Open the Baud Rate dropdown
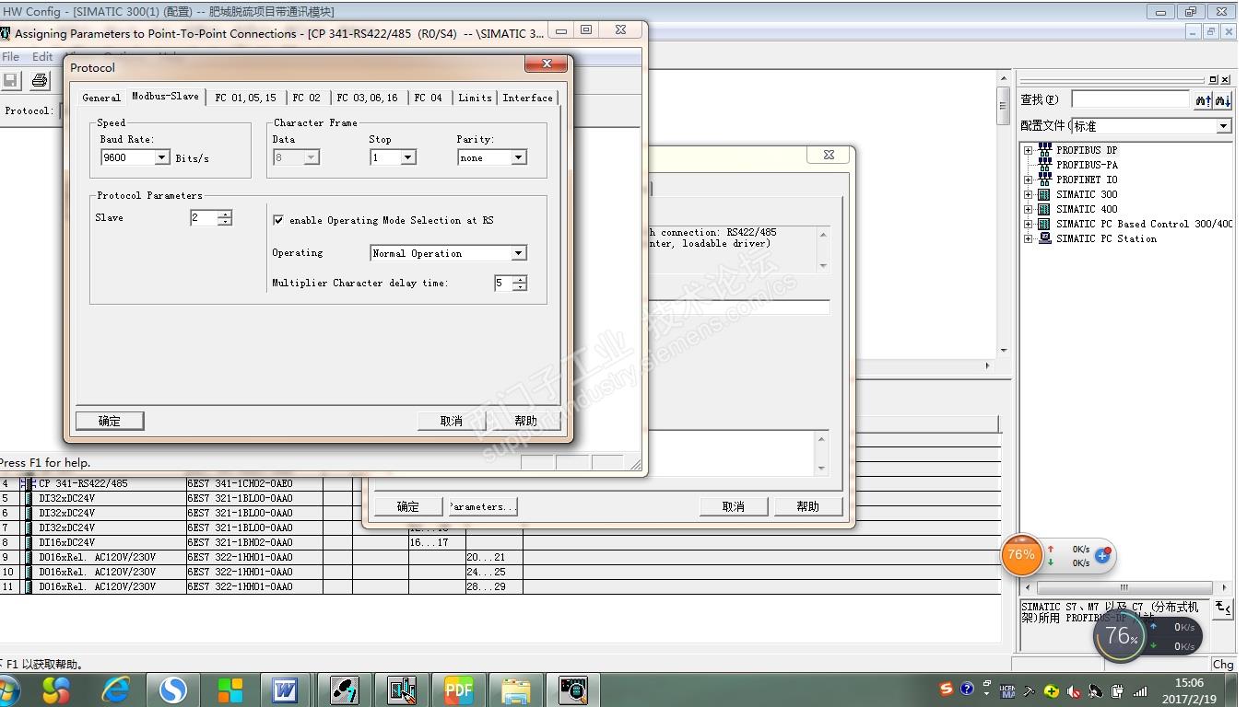Viewport: 1259px width, 707px height. tap(162, 157)
